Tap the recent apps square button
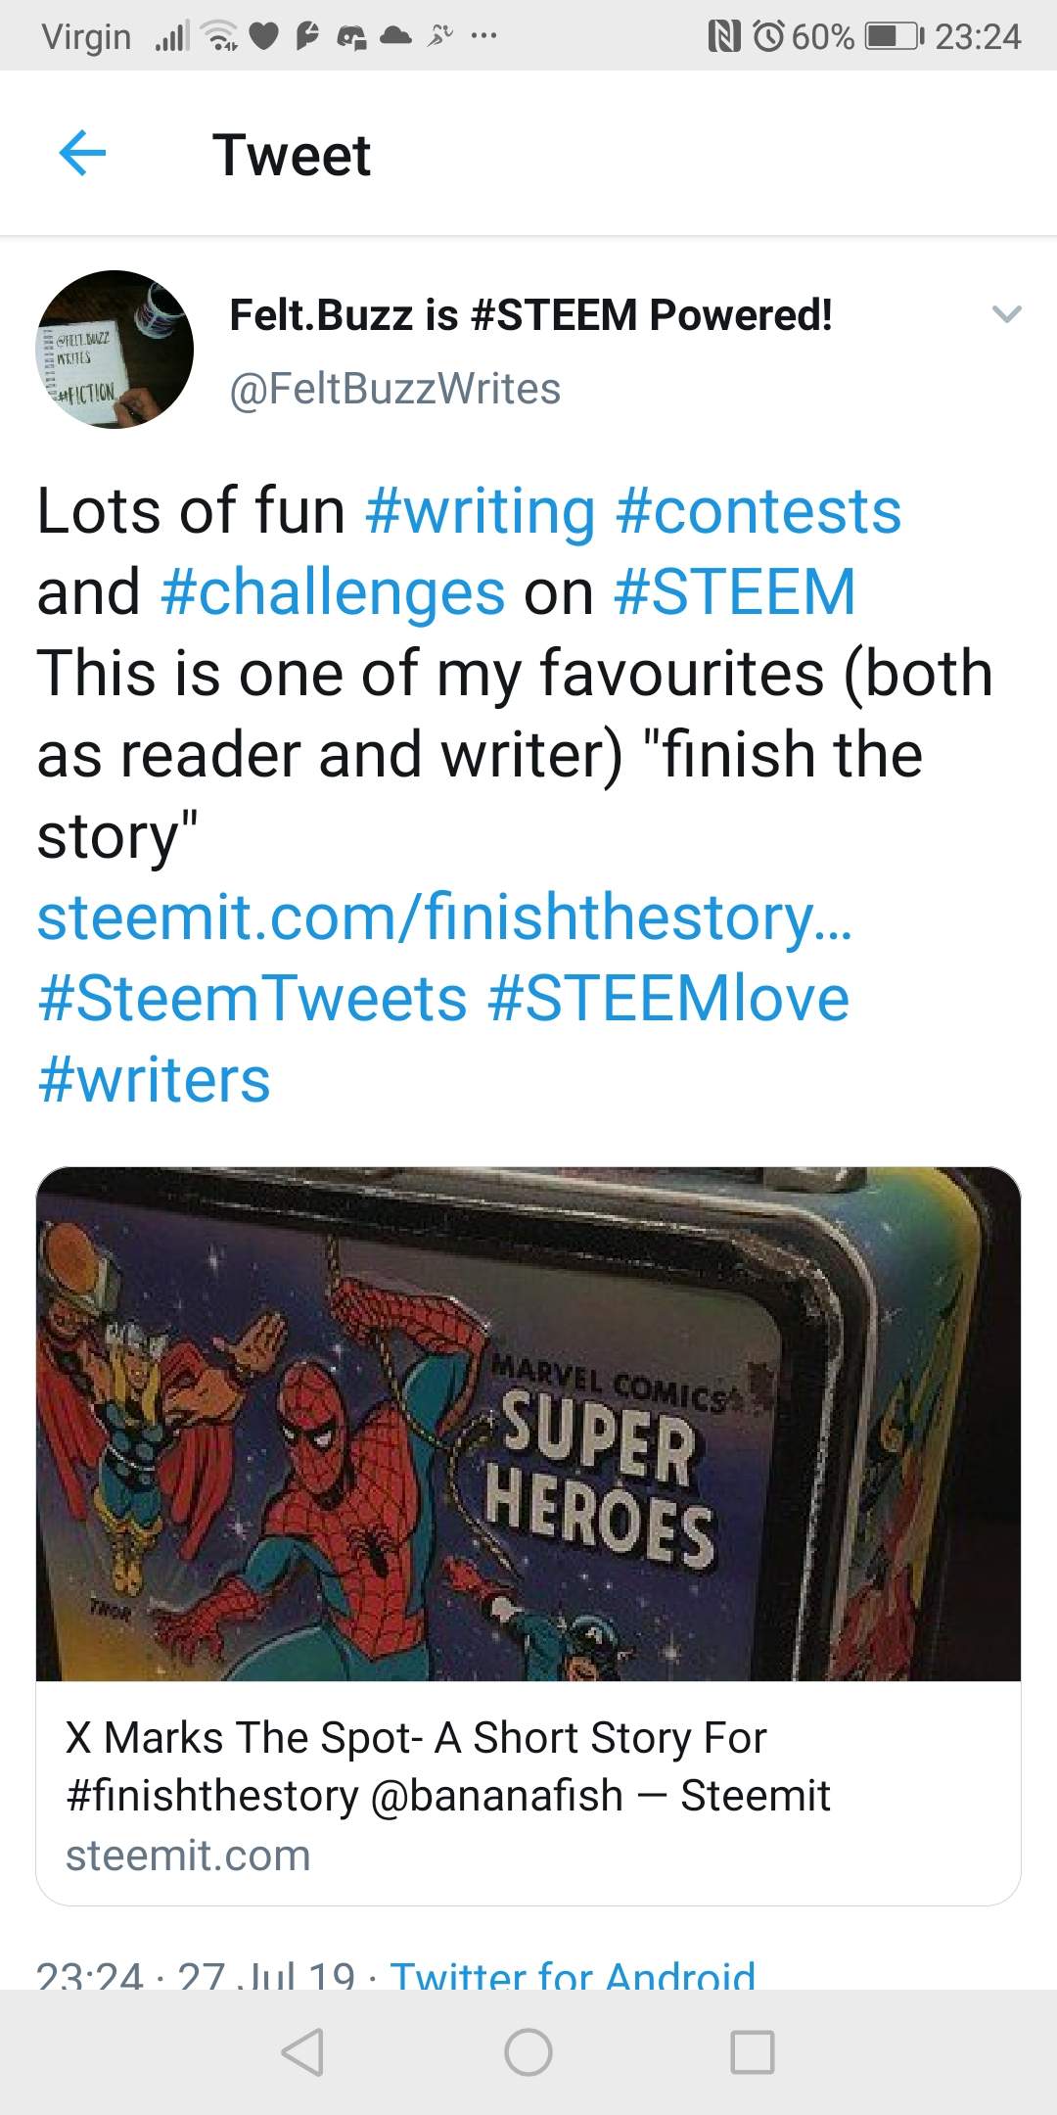This screenshot has width=1057, height=2115. coord(753,2051)
